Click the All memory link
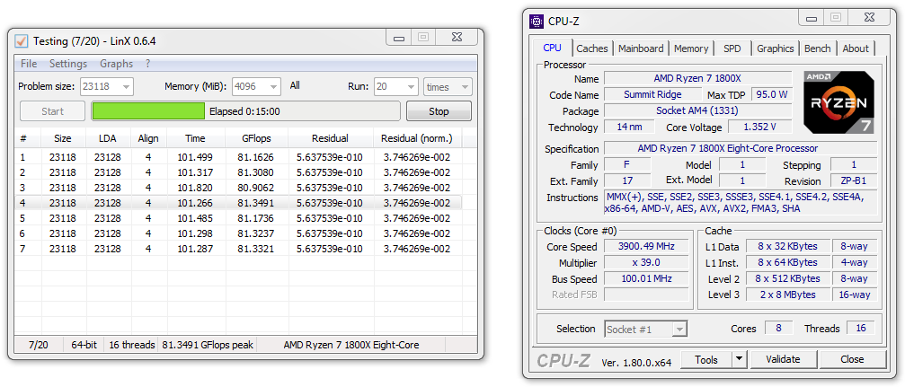905x387 pixels. click(x=295, y=86)
